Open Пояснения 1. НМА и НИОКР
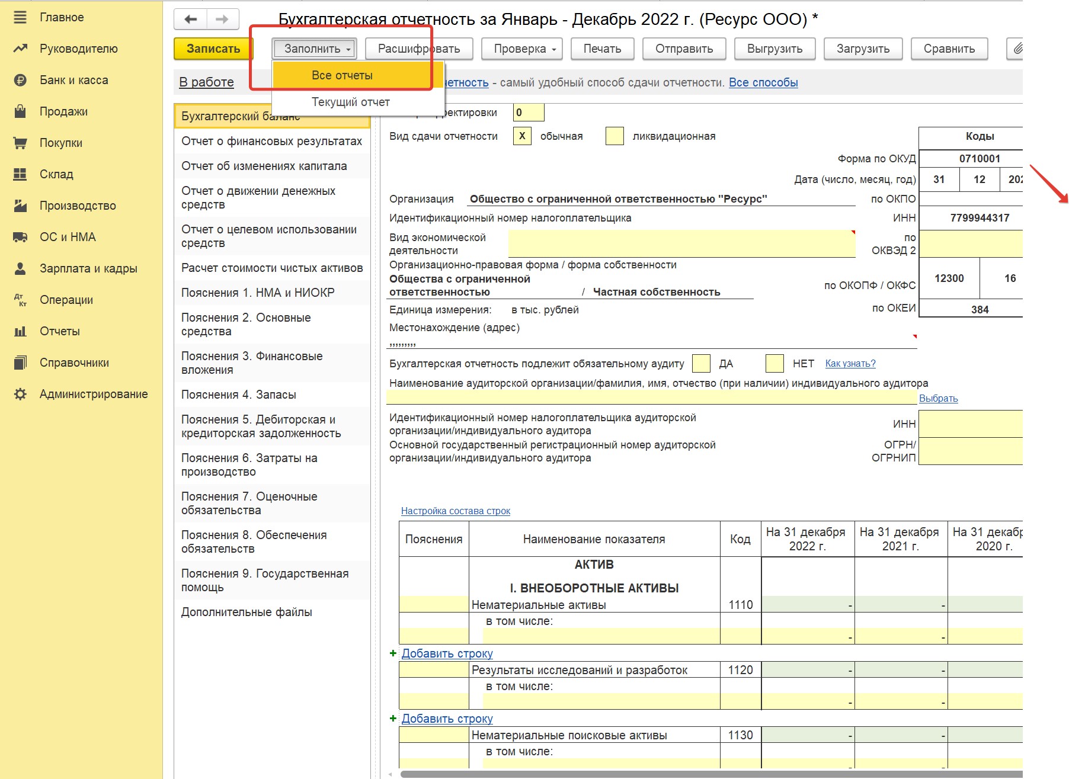 [x=271, y=293]
